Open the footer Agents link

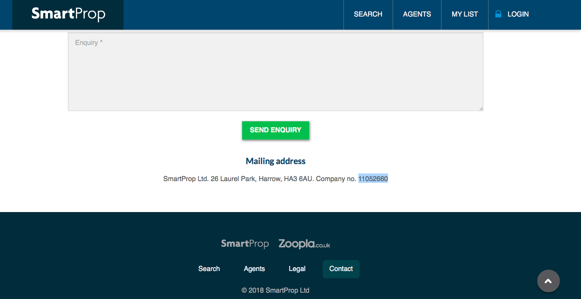tap(254, 269)
